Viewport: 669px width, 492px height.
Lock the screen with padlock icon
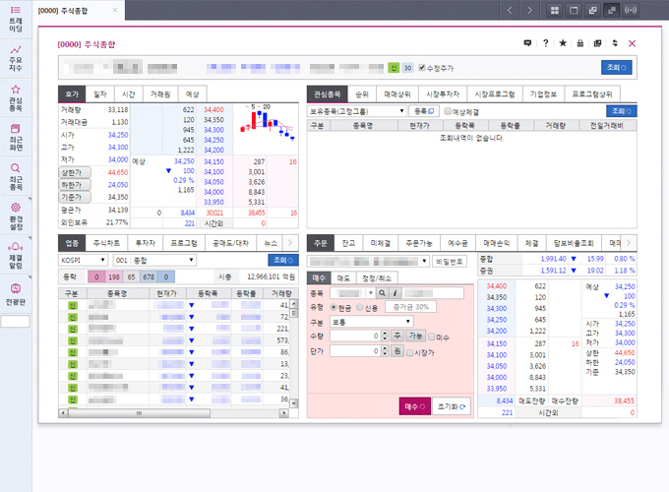579,43
